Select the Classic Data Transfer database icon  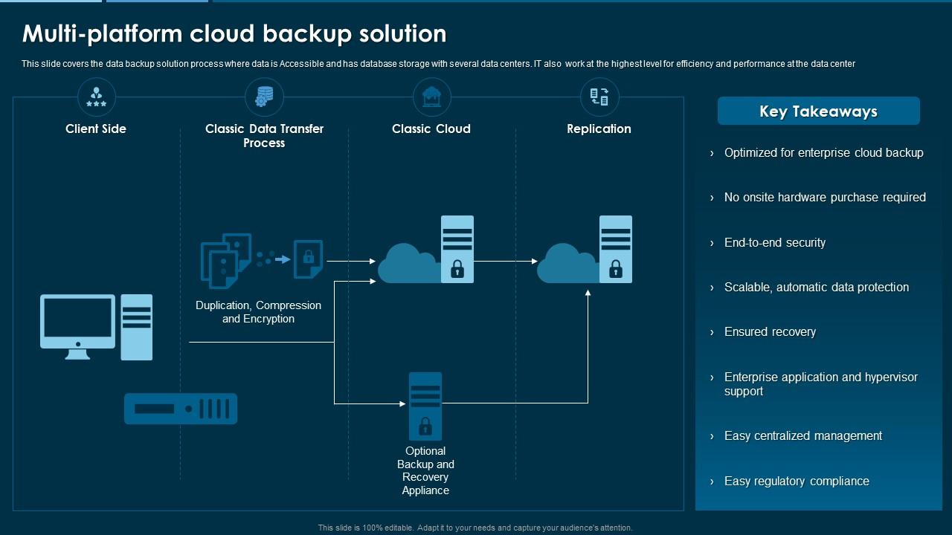(x=264, y=97)
